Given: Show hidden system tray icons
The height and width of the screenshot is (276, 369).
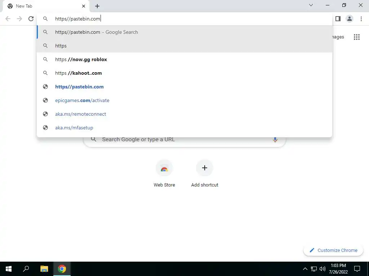Looking at the screenshot, I should 305,269.
